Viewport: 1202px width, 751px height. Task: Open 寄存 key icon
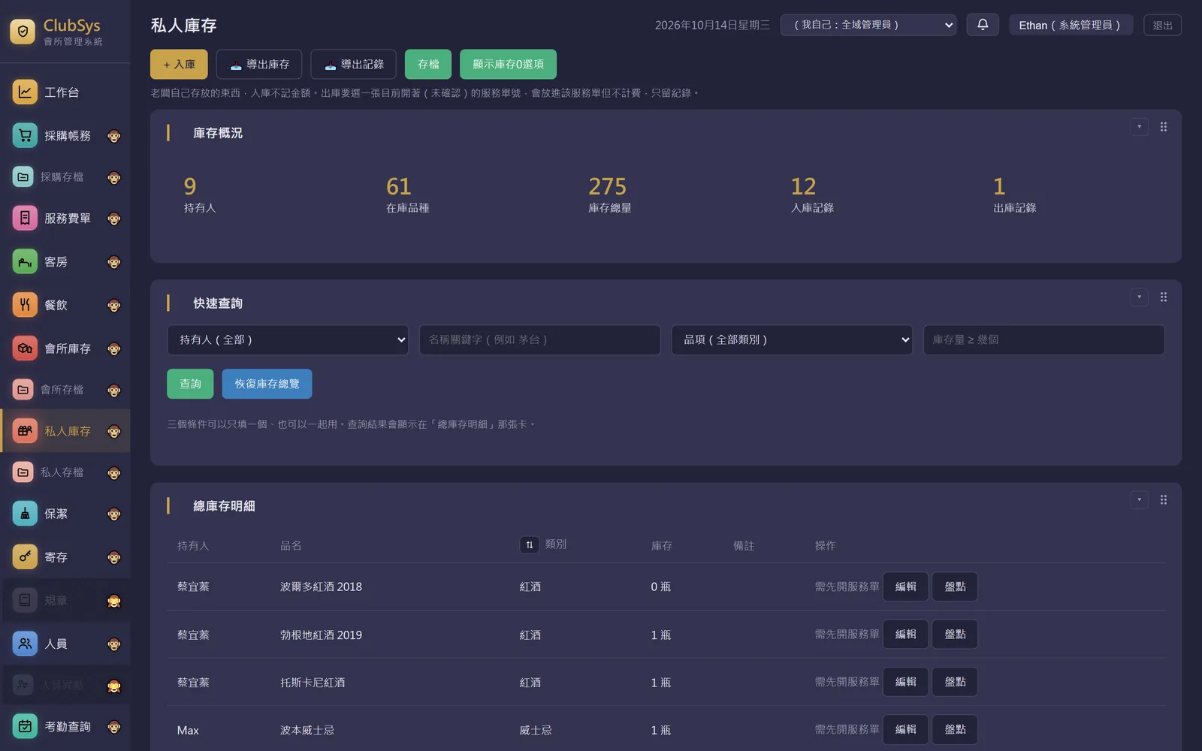pyautogui.click(x=25, y=557)
